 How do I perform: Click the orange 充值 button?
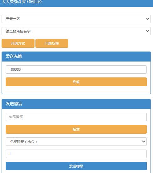click(76, 82)
